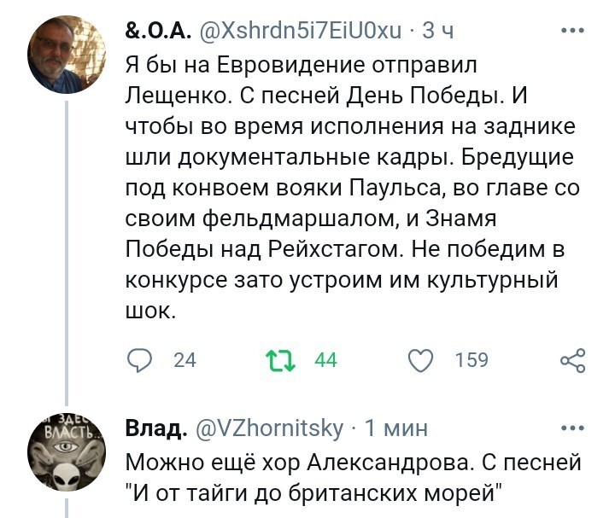Click the 3 ч timestamp
The image size is (615, 518).
click(x=437, y=30)
